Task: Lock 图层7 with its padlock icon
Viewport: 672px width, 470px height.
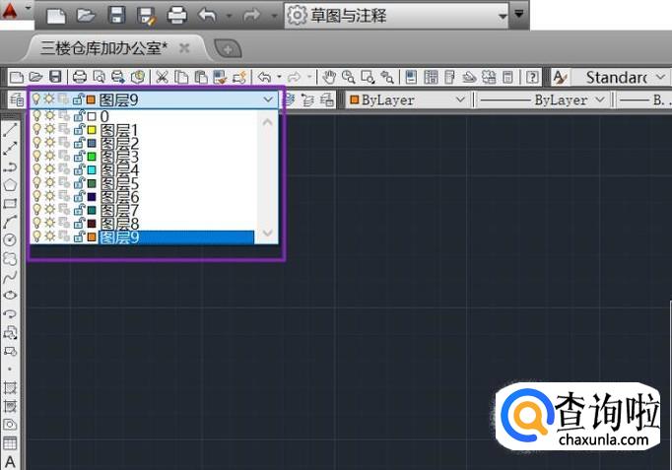Action: (x=79, y=210)
